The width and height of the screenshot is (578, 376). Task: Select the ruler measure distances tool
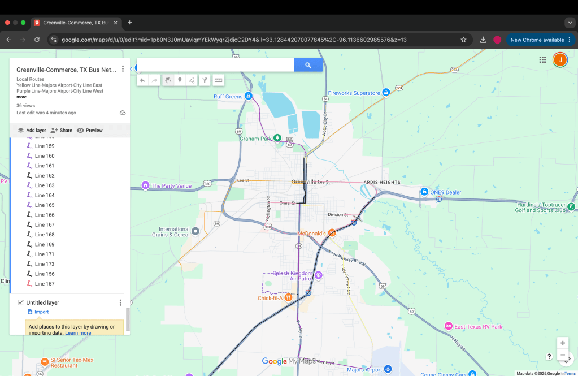tap(218, 80)
